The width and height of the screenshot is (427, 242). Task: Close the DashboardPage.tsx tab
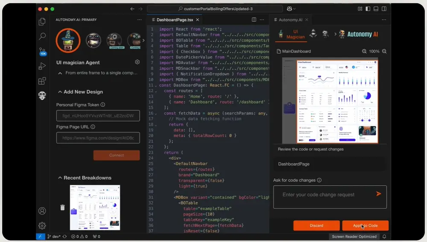(197, 20)
